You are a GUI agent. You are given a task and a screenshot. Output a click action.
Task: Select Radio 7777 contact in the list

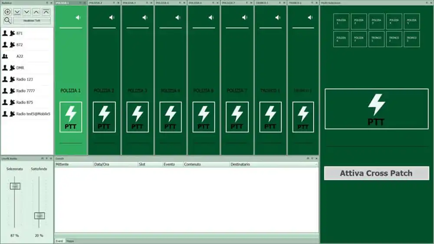tap(25, 91)
